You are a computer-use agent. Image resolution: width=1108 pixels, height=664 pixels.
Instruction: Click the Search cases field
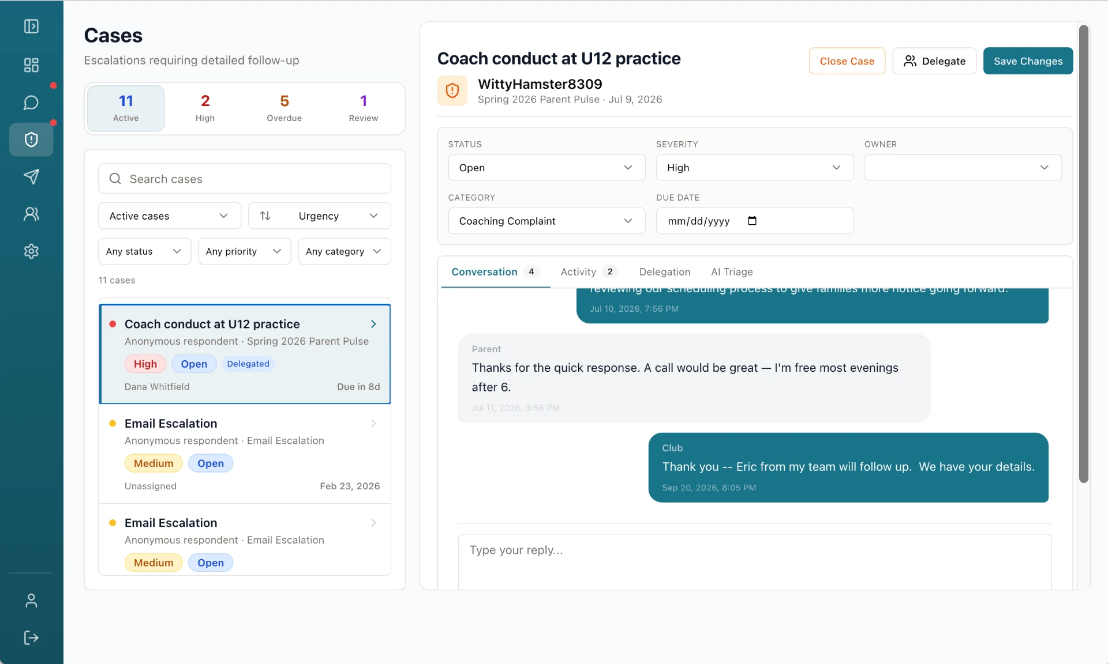[245, 179]
